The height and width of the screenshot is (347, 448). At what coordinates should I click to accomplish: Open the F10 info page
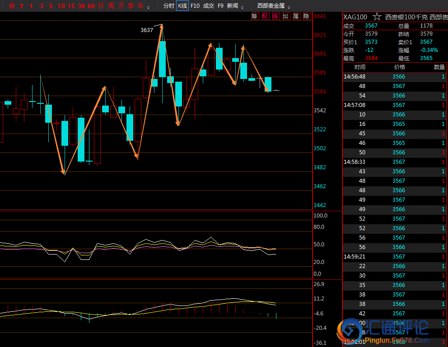[195, 6]
